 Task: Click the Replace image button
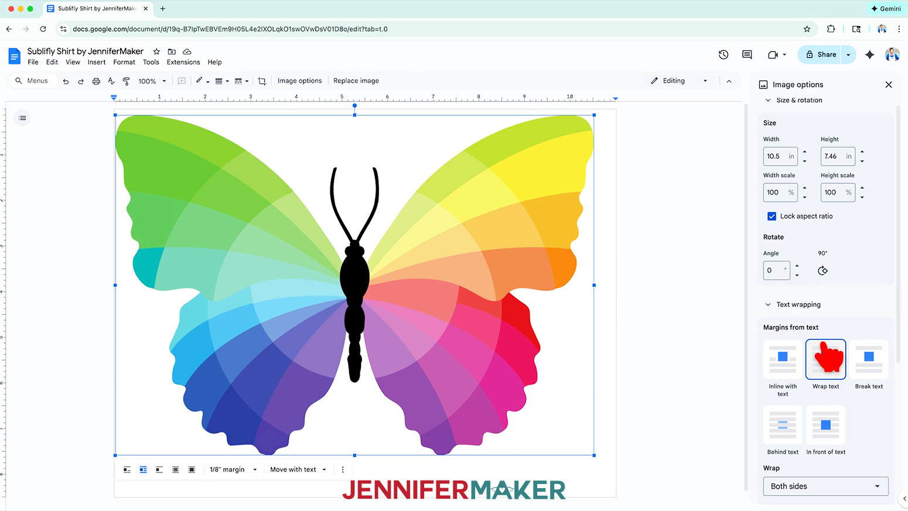coord(356,81)
